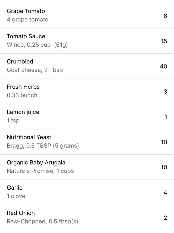Screen dimensions: 174x233
Task: Click the 40 calorie value for Crumbled
Action: (163, 66)
